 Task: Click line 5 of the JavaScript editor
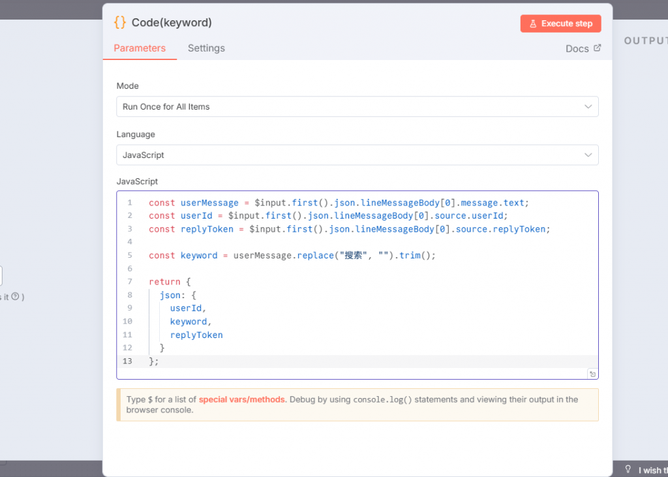292,256
